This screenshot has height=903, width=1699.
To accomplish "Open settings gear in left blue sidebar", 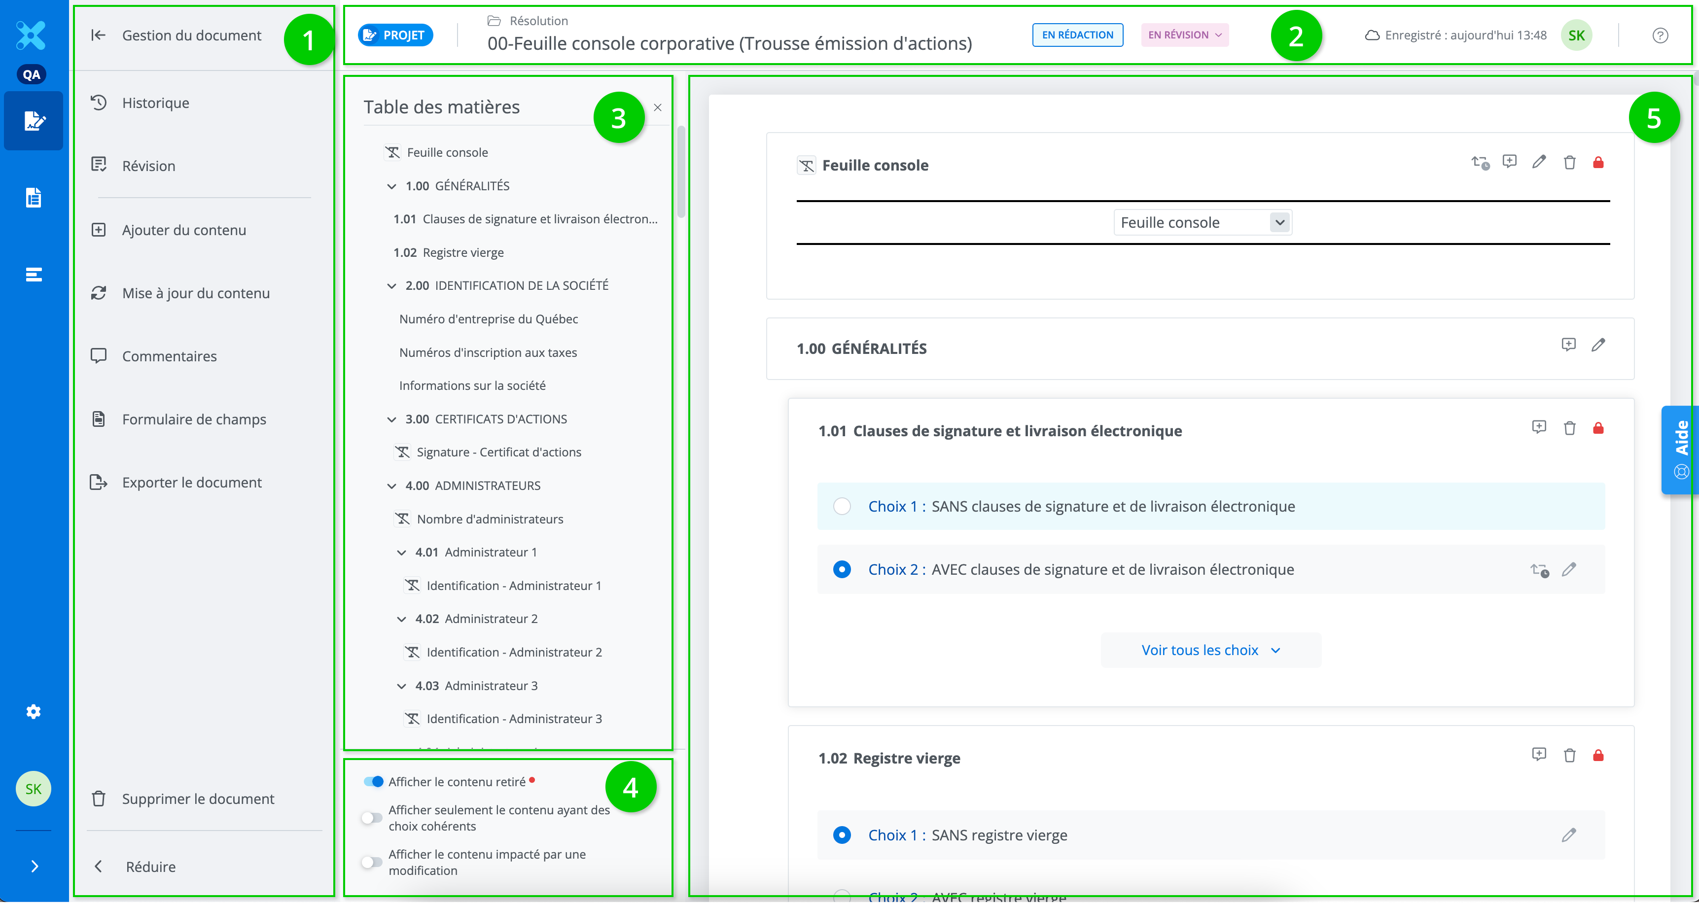I will pyautogui.click(x=33, y=712).
